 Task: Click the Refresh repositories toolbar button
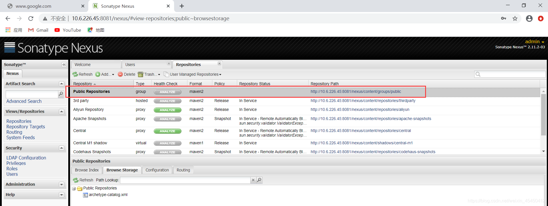[x=83, y=74]
